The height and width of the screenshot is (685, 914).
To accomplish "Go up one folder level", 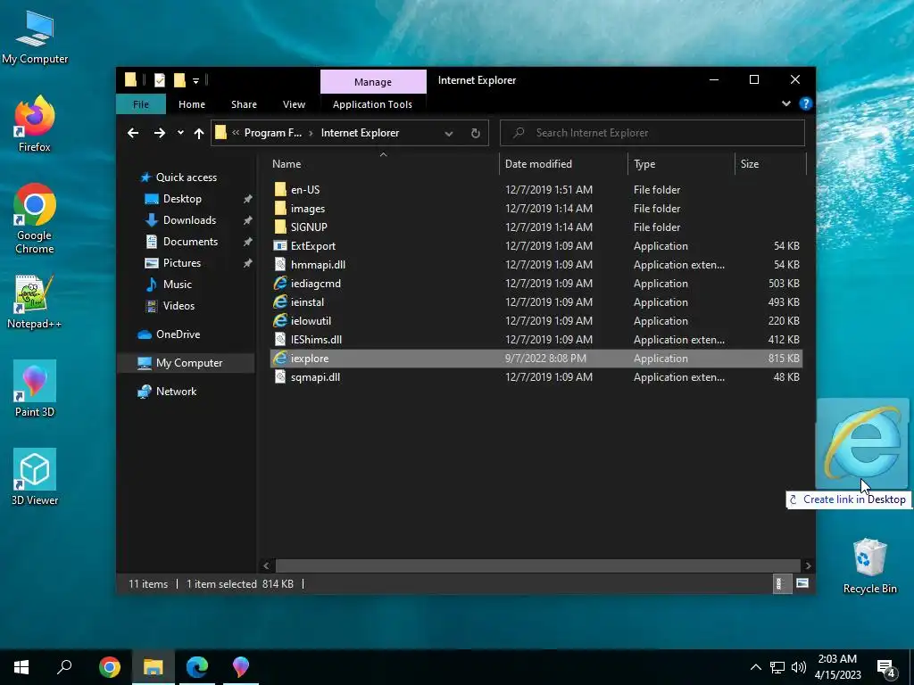I will point(199,134).
